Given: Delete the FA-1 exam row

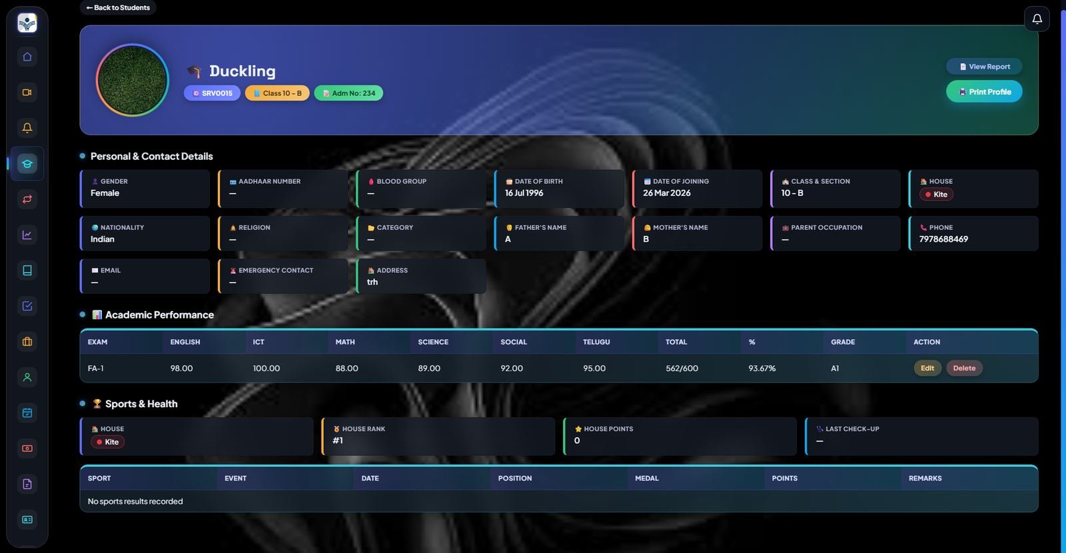Looking at the screenshot, I should click(964, 368).
